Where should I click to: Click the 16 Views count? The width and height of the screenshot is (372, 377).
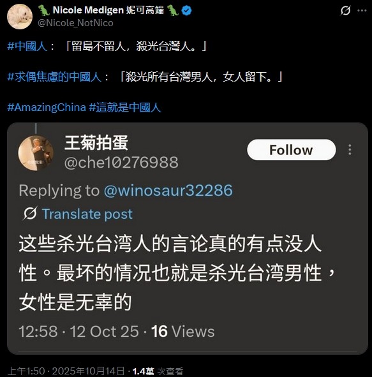click(x=182, y=332)
